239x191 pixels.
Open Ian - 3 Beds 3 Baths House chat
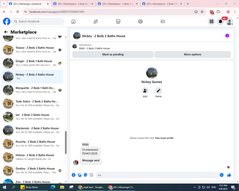pos(32,117)
